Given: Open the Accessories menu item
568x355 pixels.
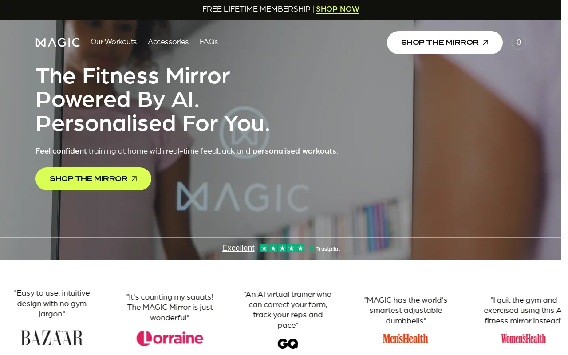Looking at the screenshot, I should pos(168,42).
